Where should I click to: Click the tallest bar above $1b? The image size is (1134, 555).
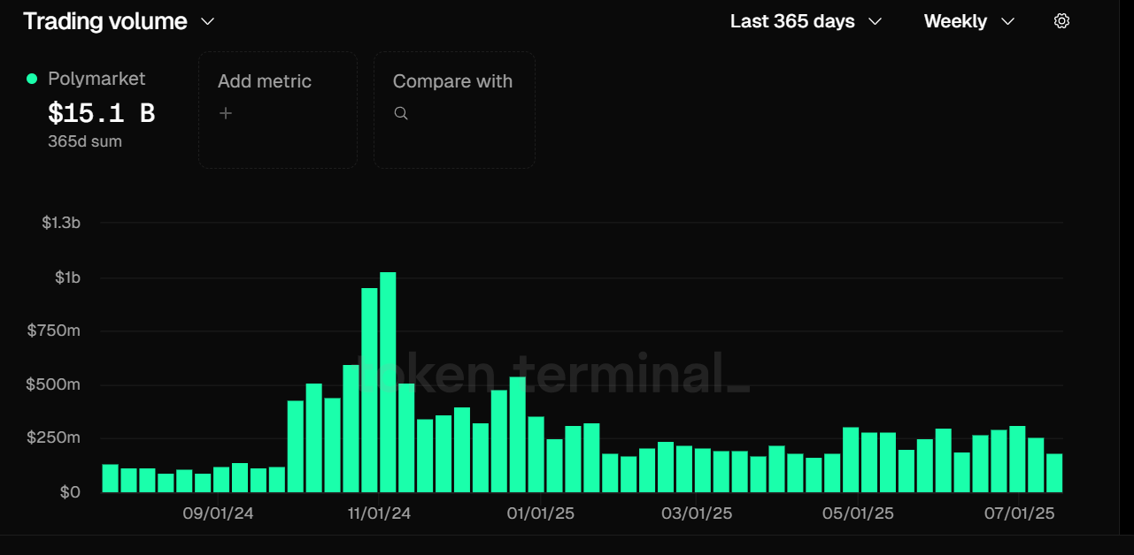click(x=388, y=382)
